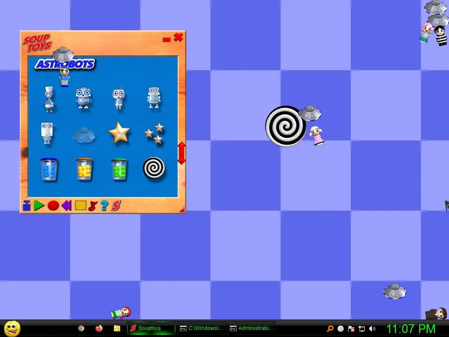Click the UFO beside the desktop spiral disc

click(310, 113)
